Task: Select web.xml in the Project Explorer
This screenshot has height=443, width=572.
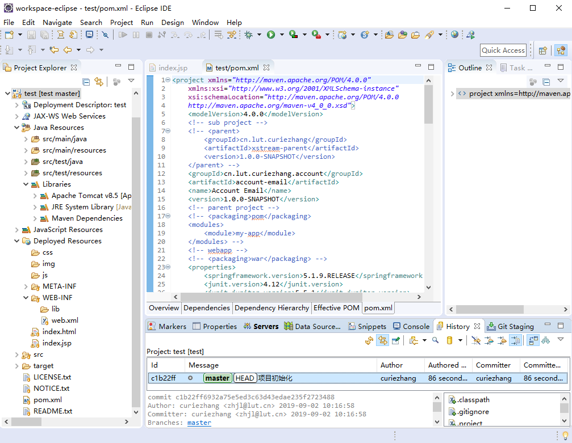Action: (65, 320)
